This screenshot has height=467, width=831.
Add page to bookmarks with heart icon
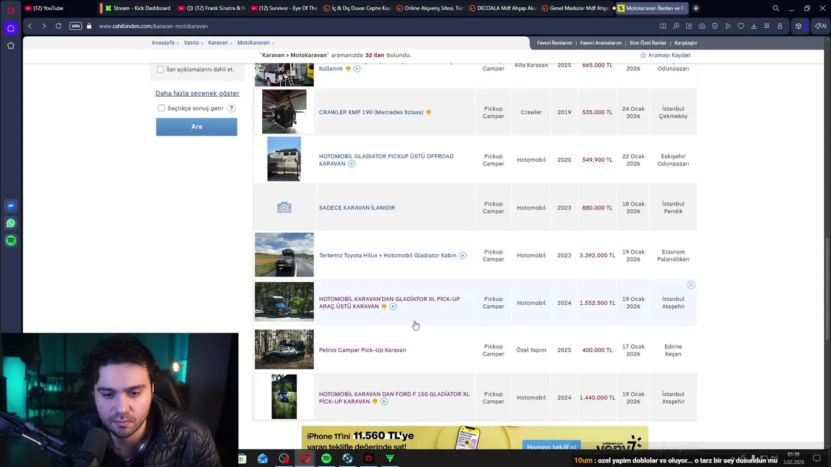(741, 26)
